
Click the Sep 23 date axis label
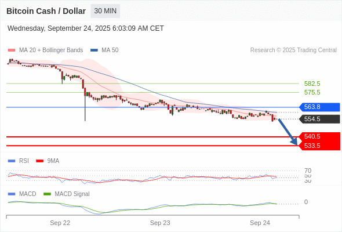click(160, 223)
